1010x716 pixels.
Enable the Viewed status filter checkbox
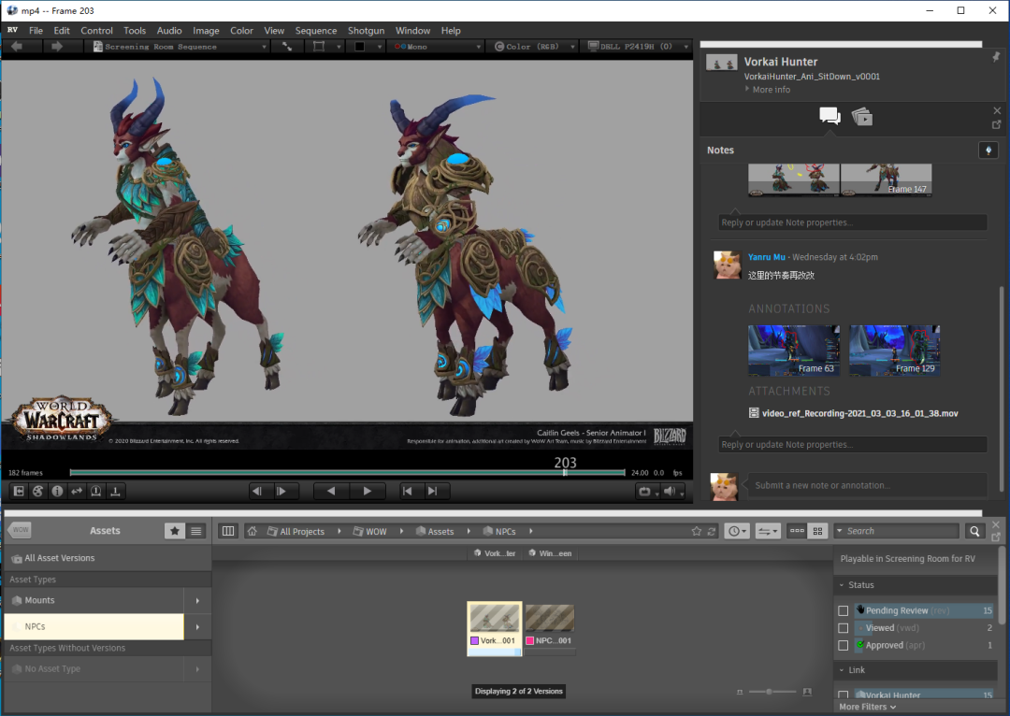tap(844, 628)
